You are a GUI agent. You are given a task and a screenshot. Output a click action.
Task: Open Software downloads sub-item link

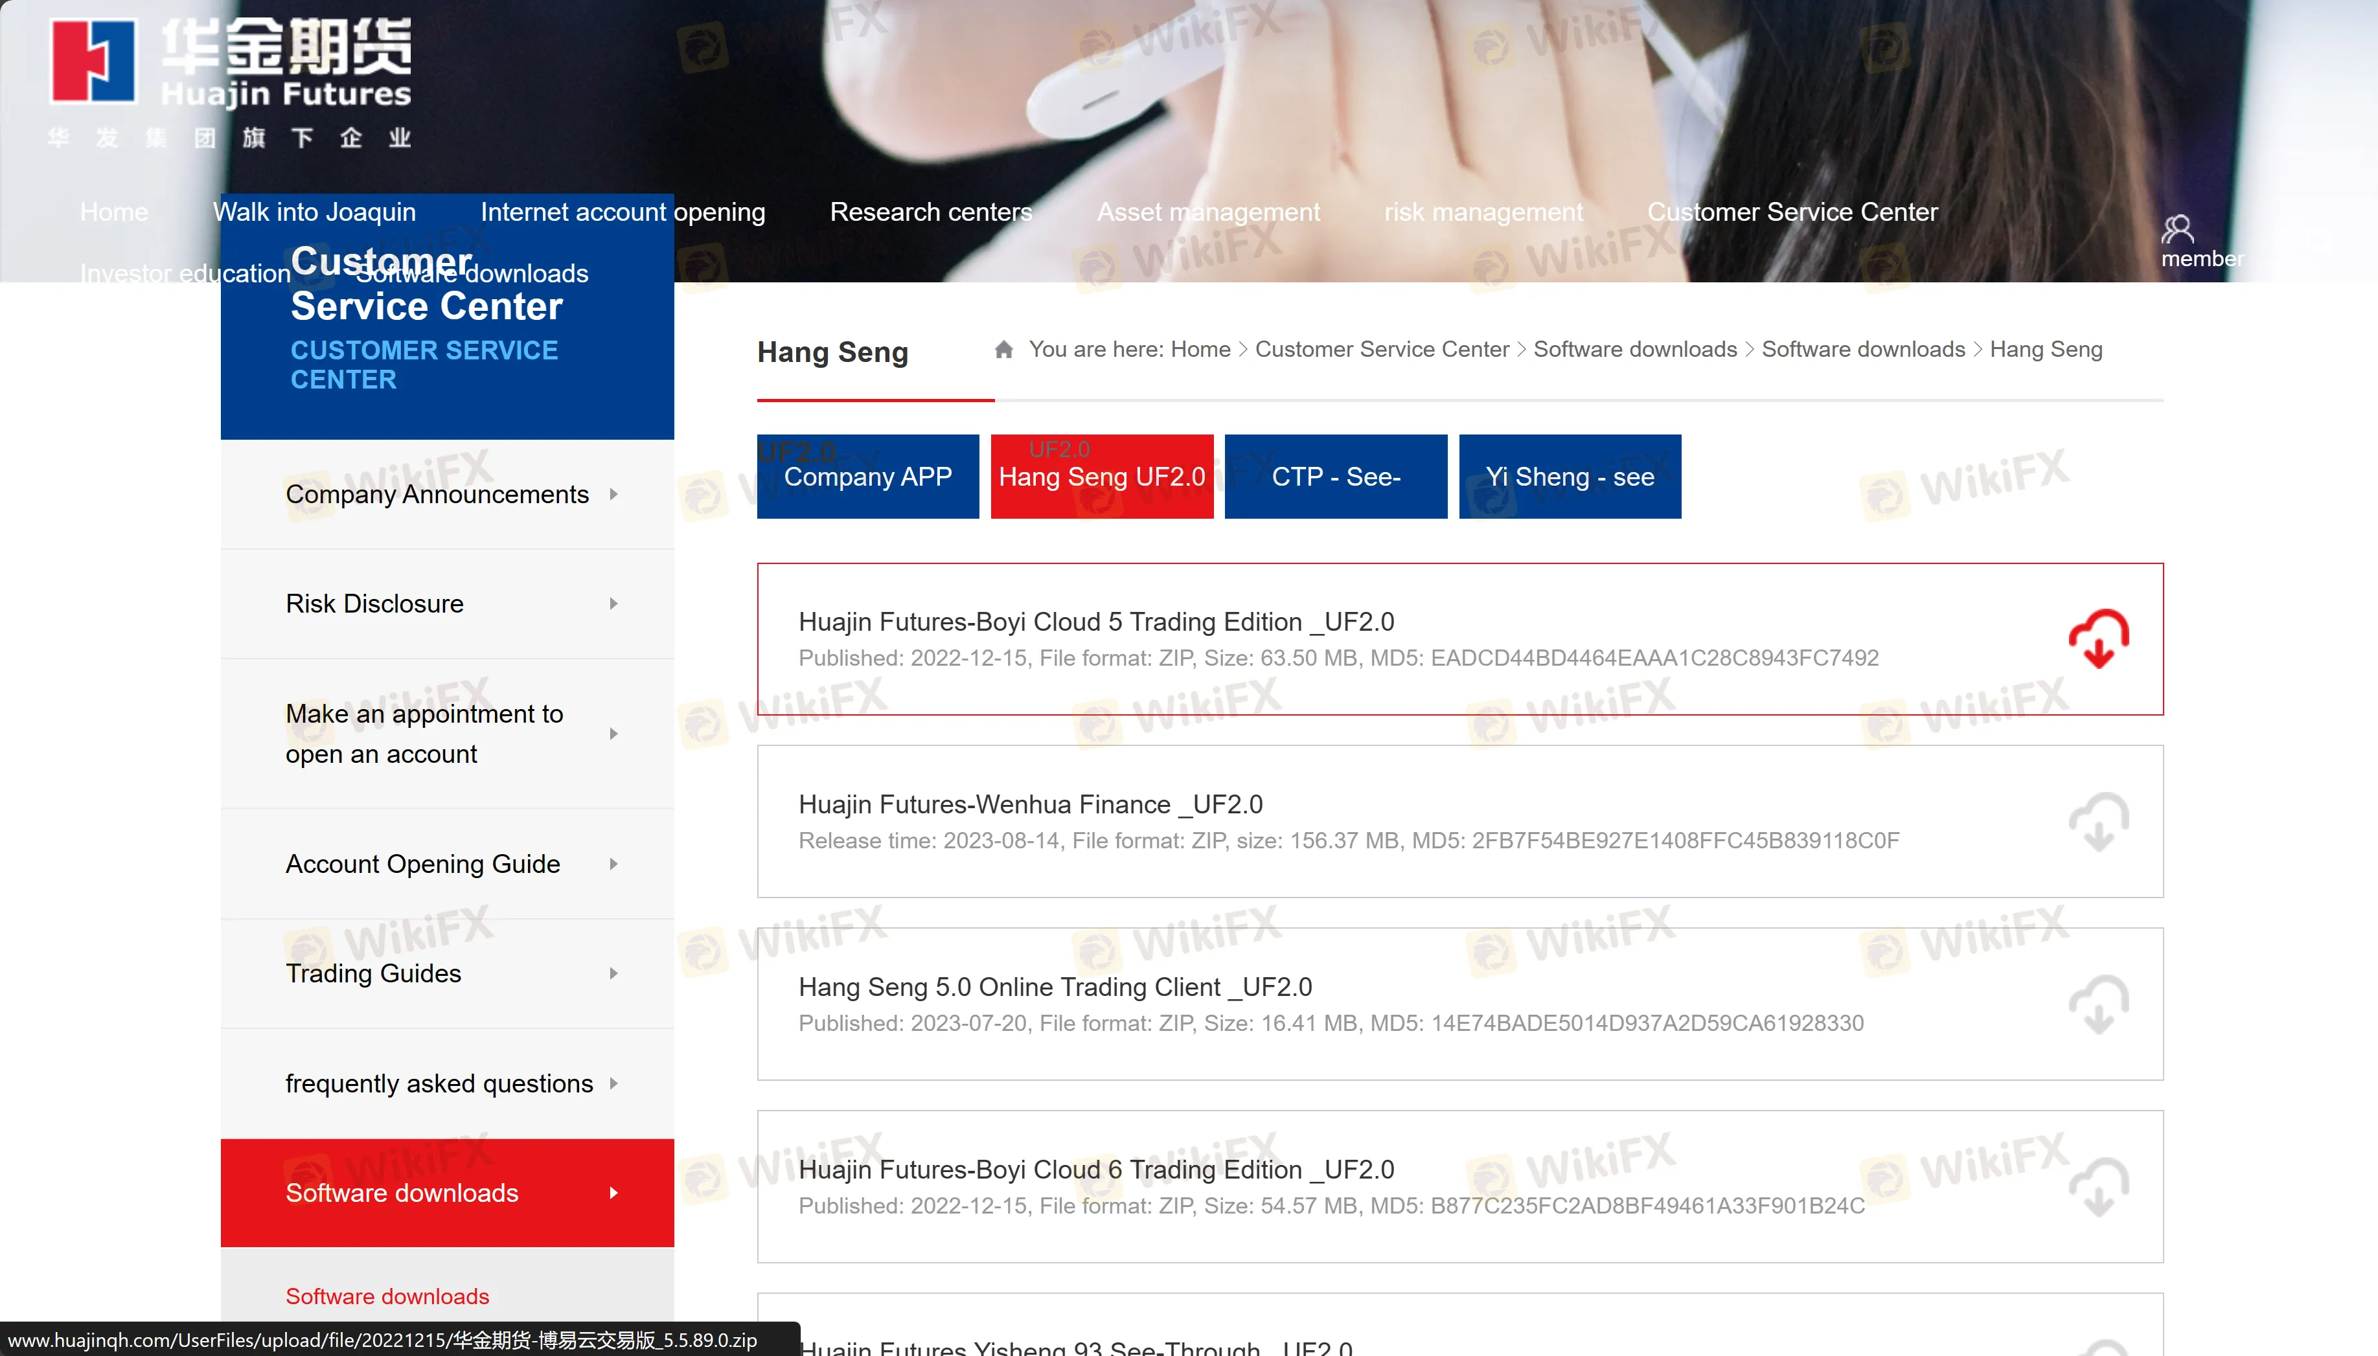[x=387, y=1296]
